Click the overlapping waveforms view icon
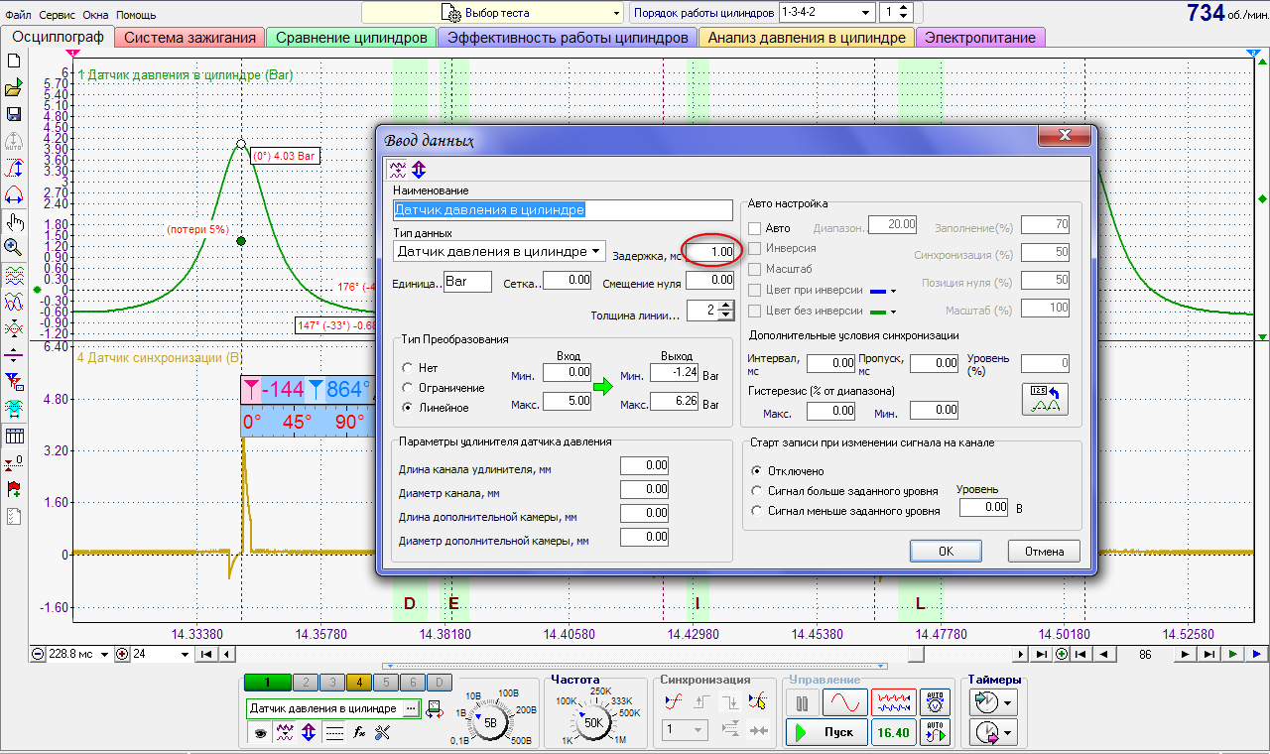This screenshot has width=1270, height=754. [14, 300]
